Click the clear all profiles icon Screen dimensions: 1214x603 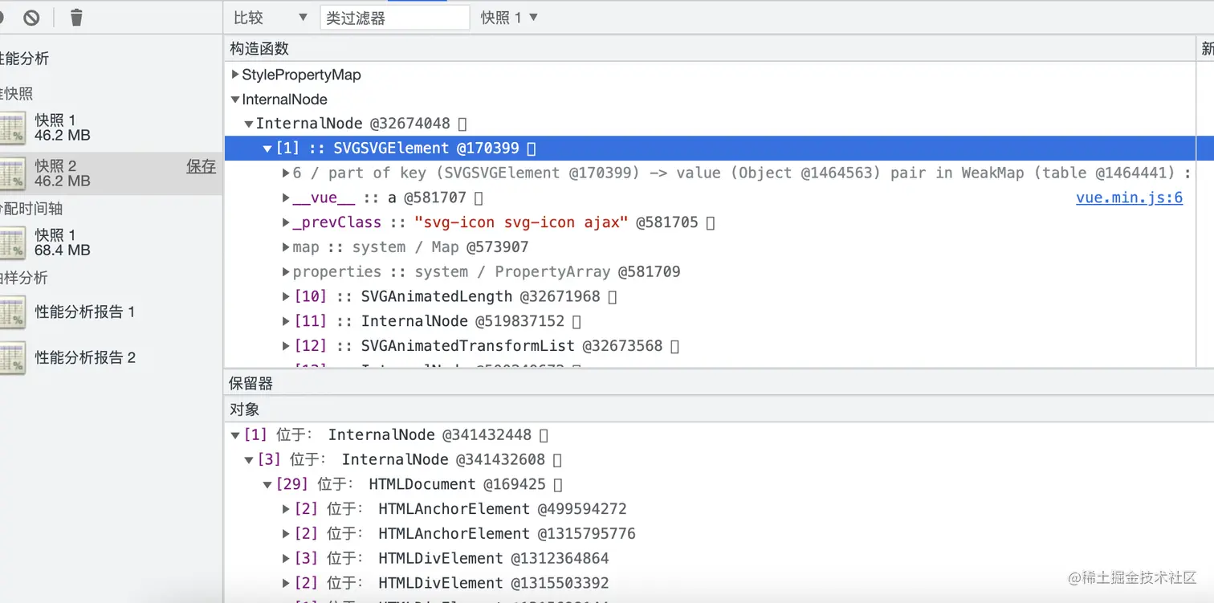[x=31, y=17]
